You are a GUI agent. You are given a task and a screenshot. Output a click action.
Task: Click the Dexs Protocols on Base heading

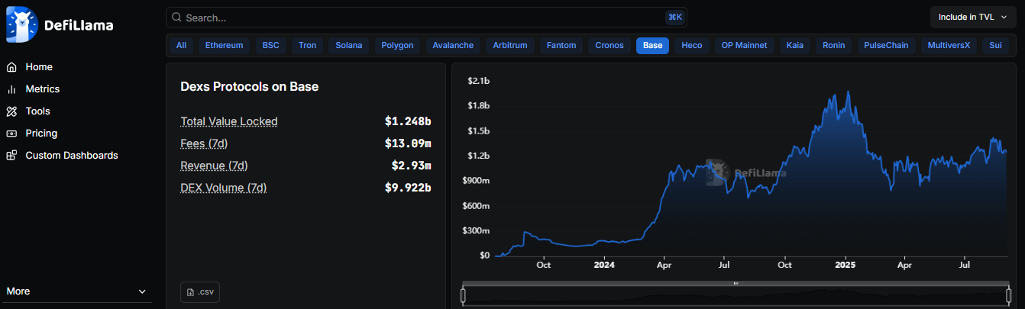pos(249,87)
